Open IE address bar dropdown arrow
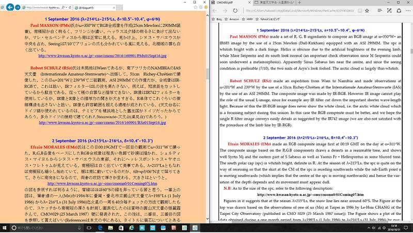413x233 pixels. [x=67, y=7]
